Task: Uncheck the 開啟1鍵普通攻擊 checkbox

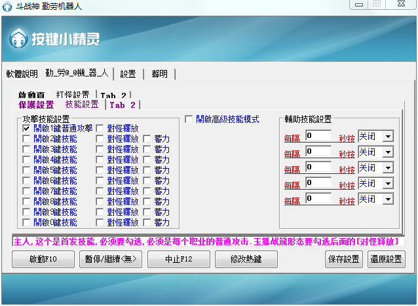Action: click(26, 129)
